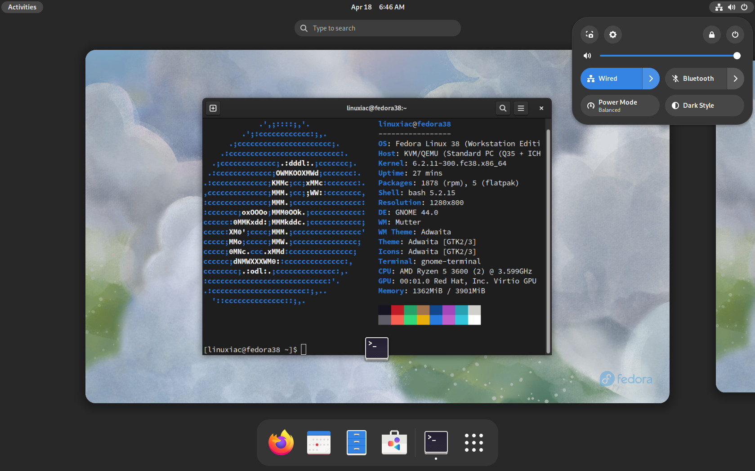Open new tab in terminal window

point(213,108)
